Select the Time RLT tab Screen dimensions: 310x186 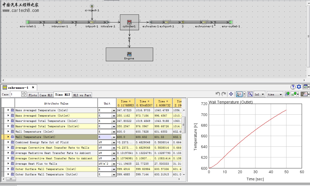tap(63, 95)
